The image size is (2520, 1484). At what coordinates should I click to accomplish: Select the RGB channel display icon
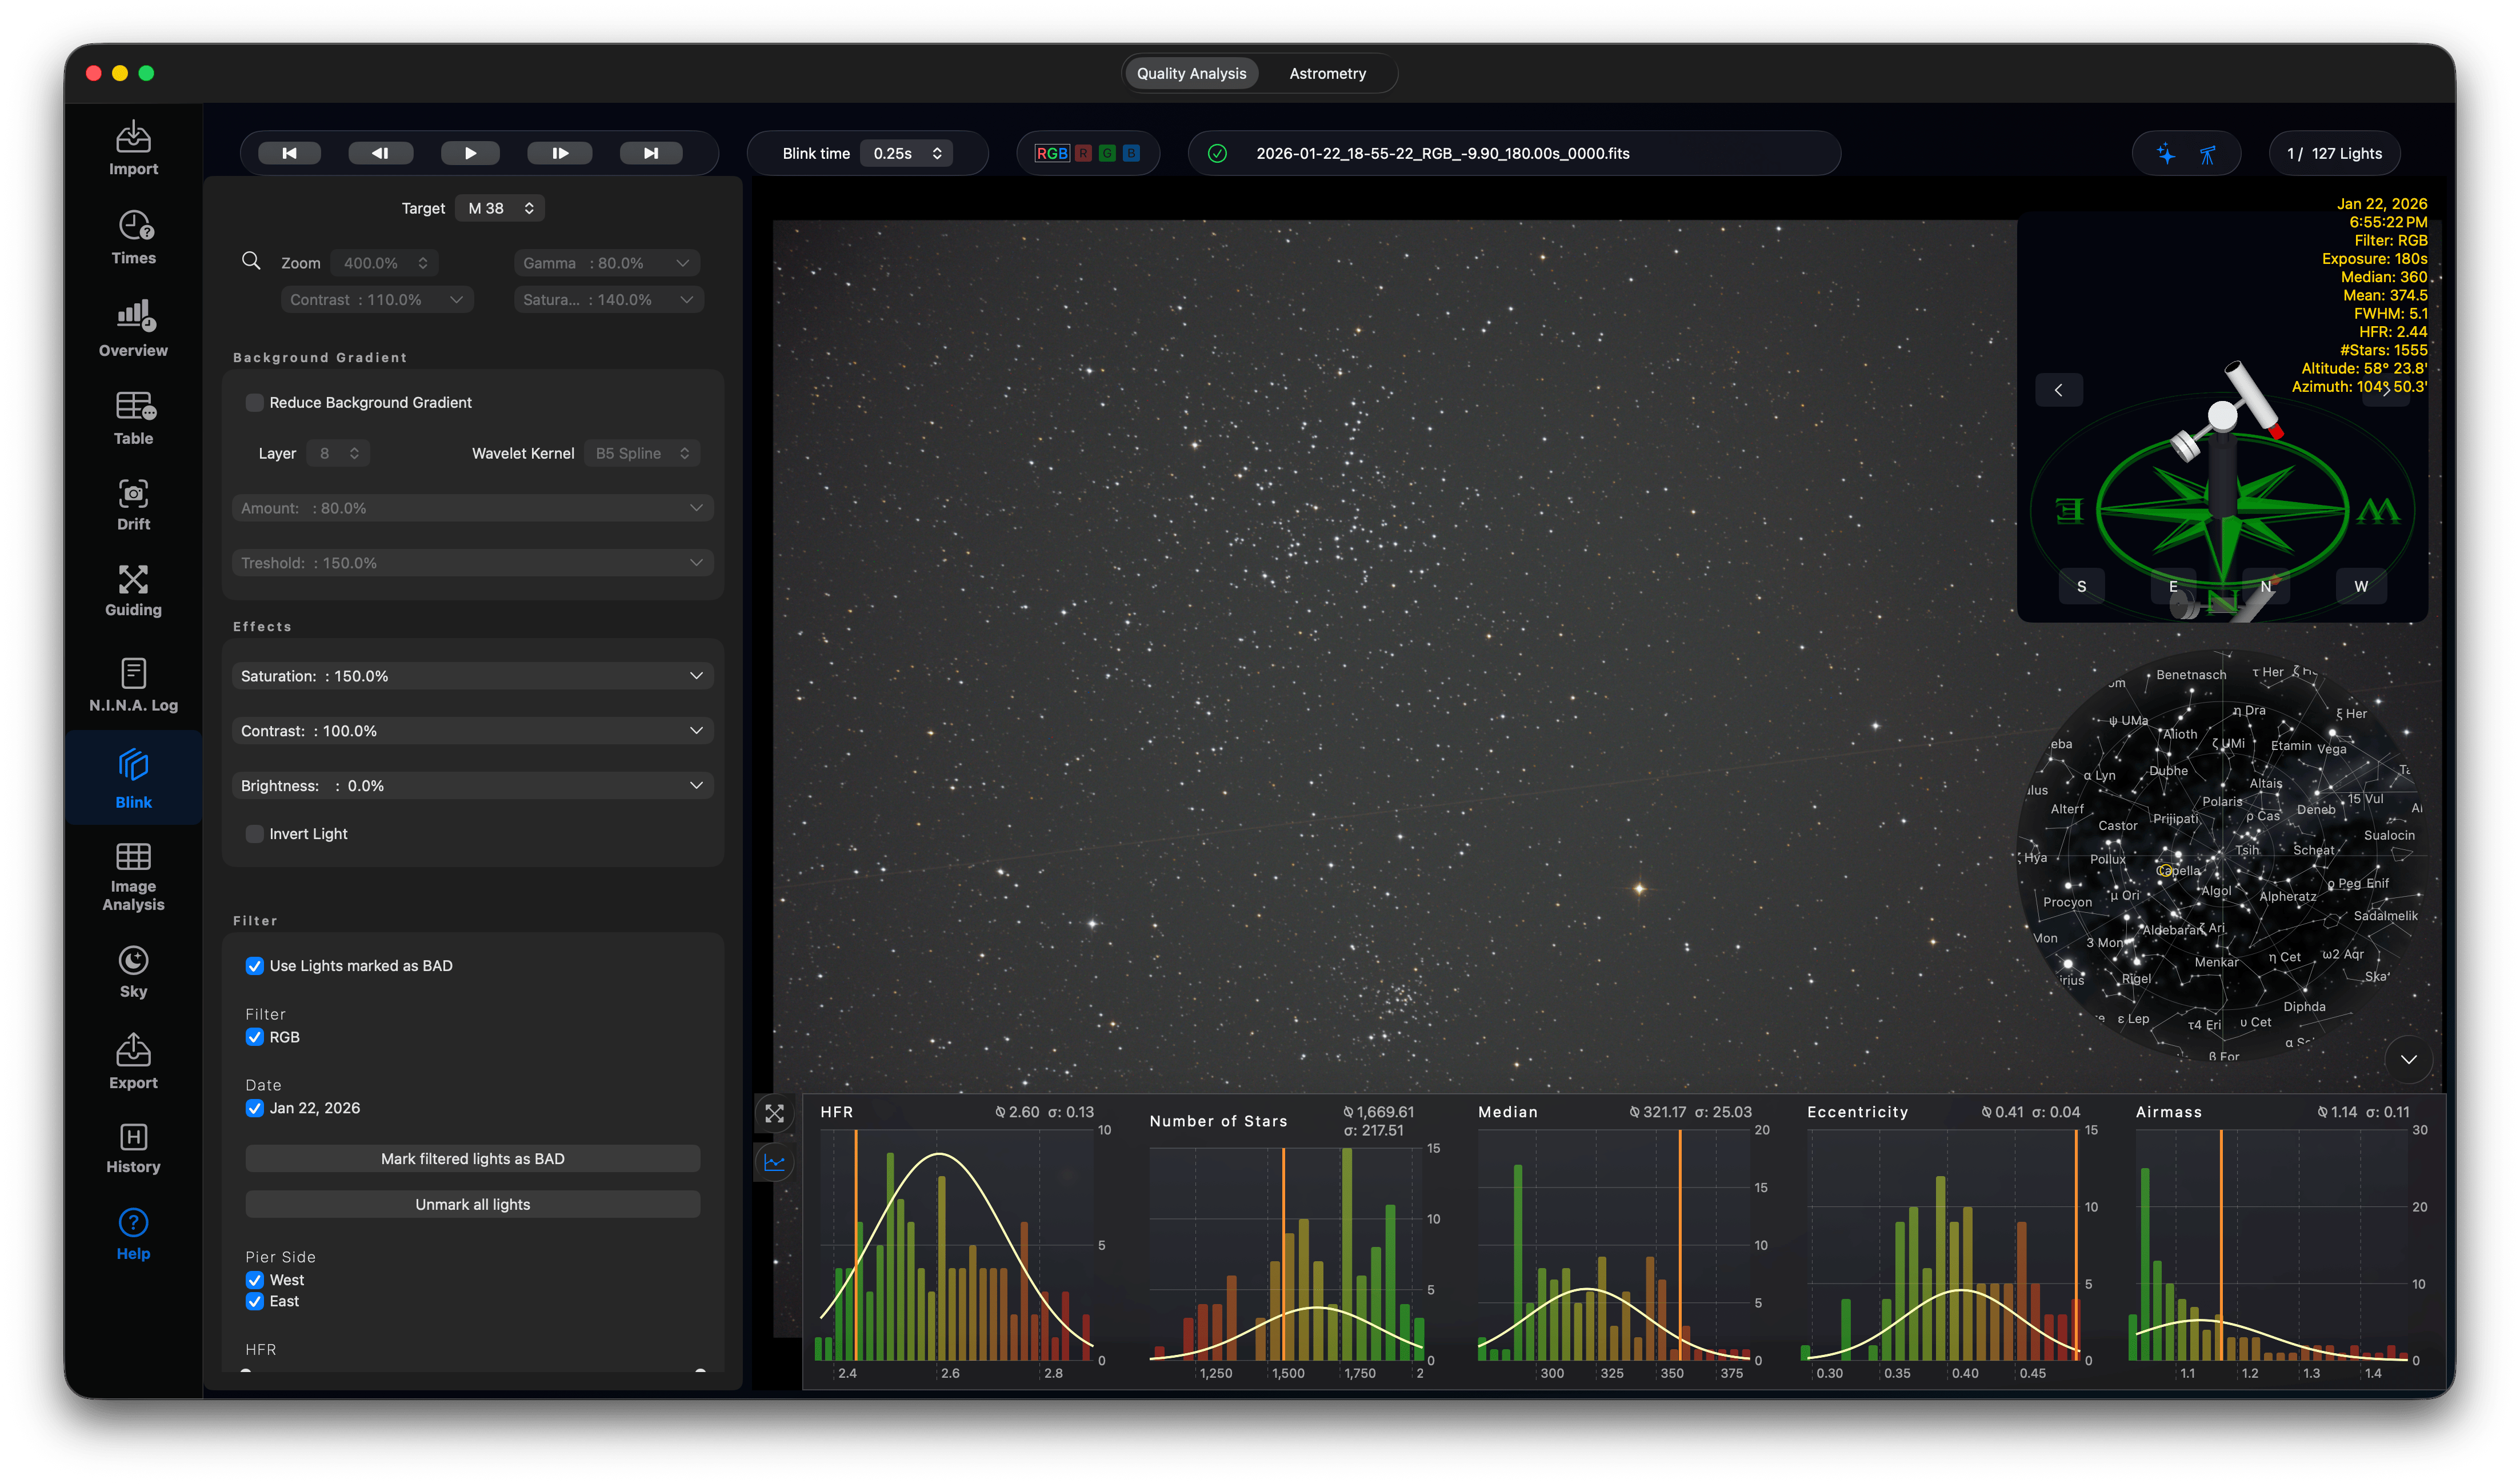coord(1051,153)
